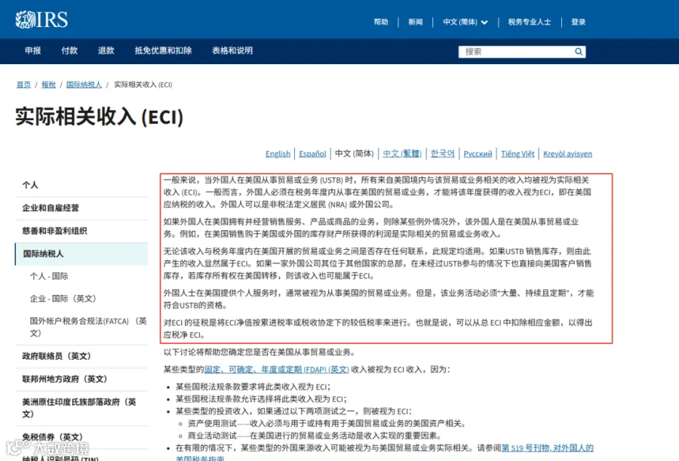Click the IRS logo

pyautogui.click(x=41, y=20)
